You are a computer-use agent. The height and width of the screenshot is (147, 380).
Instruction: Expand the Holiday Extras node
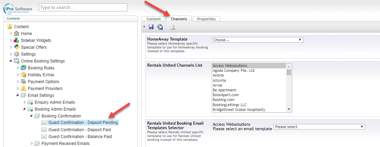(18, 75)
